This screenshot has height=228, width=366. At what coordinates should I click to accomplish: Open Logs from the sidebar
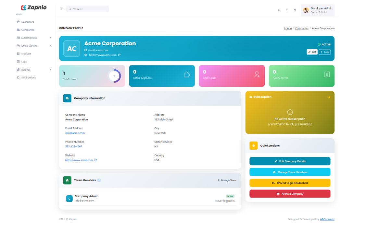click(x=24, y=62)
